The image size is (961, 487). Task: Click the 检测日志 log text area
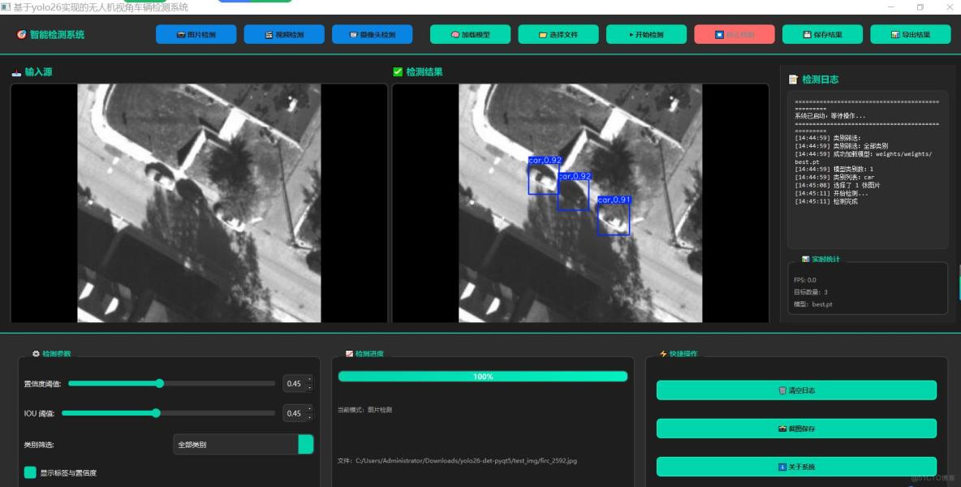coord(867,169)
